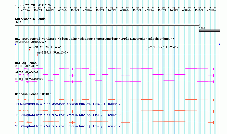Click the 40780k ruler label

coord(50,10)
